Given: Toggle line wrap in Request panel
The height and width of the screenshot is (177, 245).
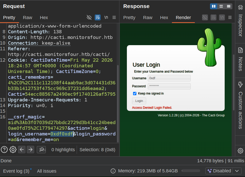Looking at the screenshot, I should [98, 17].
